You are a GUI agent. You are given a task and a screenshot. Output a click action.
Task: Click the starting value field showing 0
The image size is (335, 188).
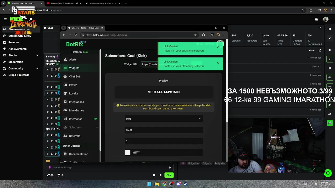[x=164, y=141]
